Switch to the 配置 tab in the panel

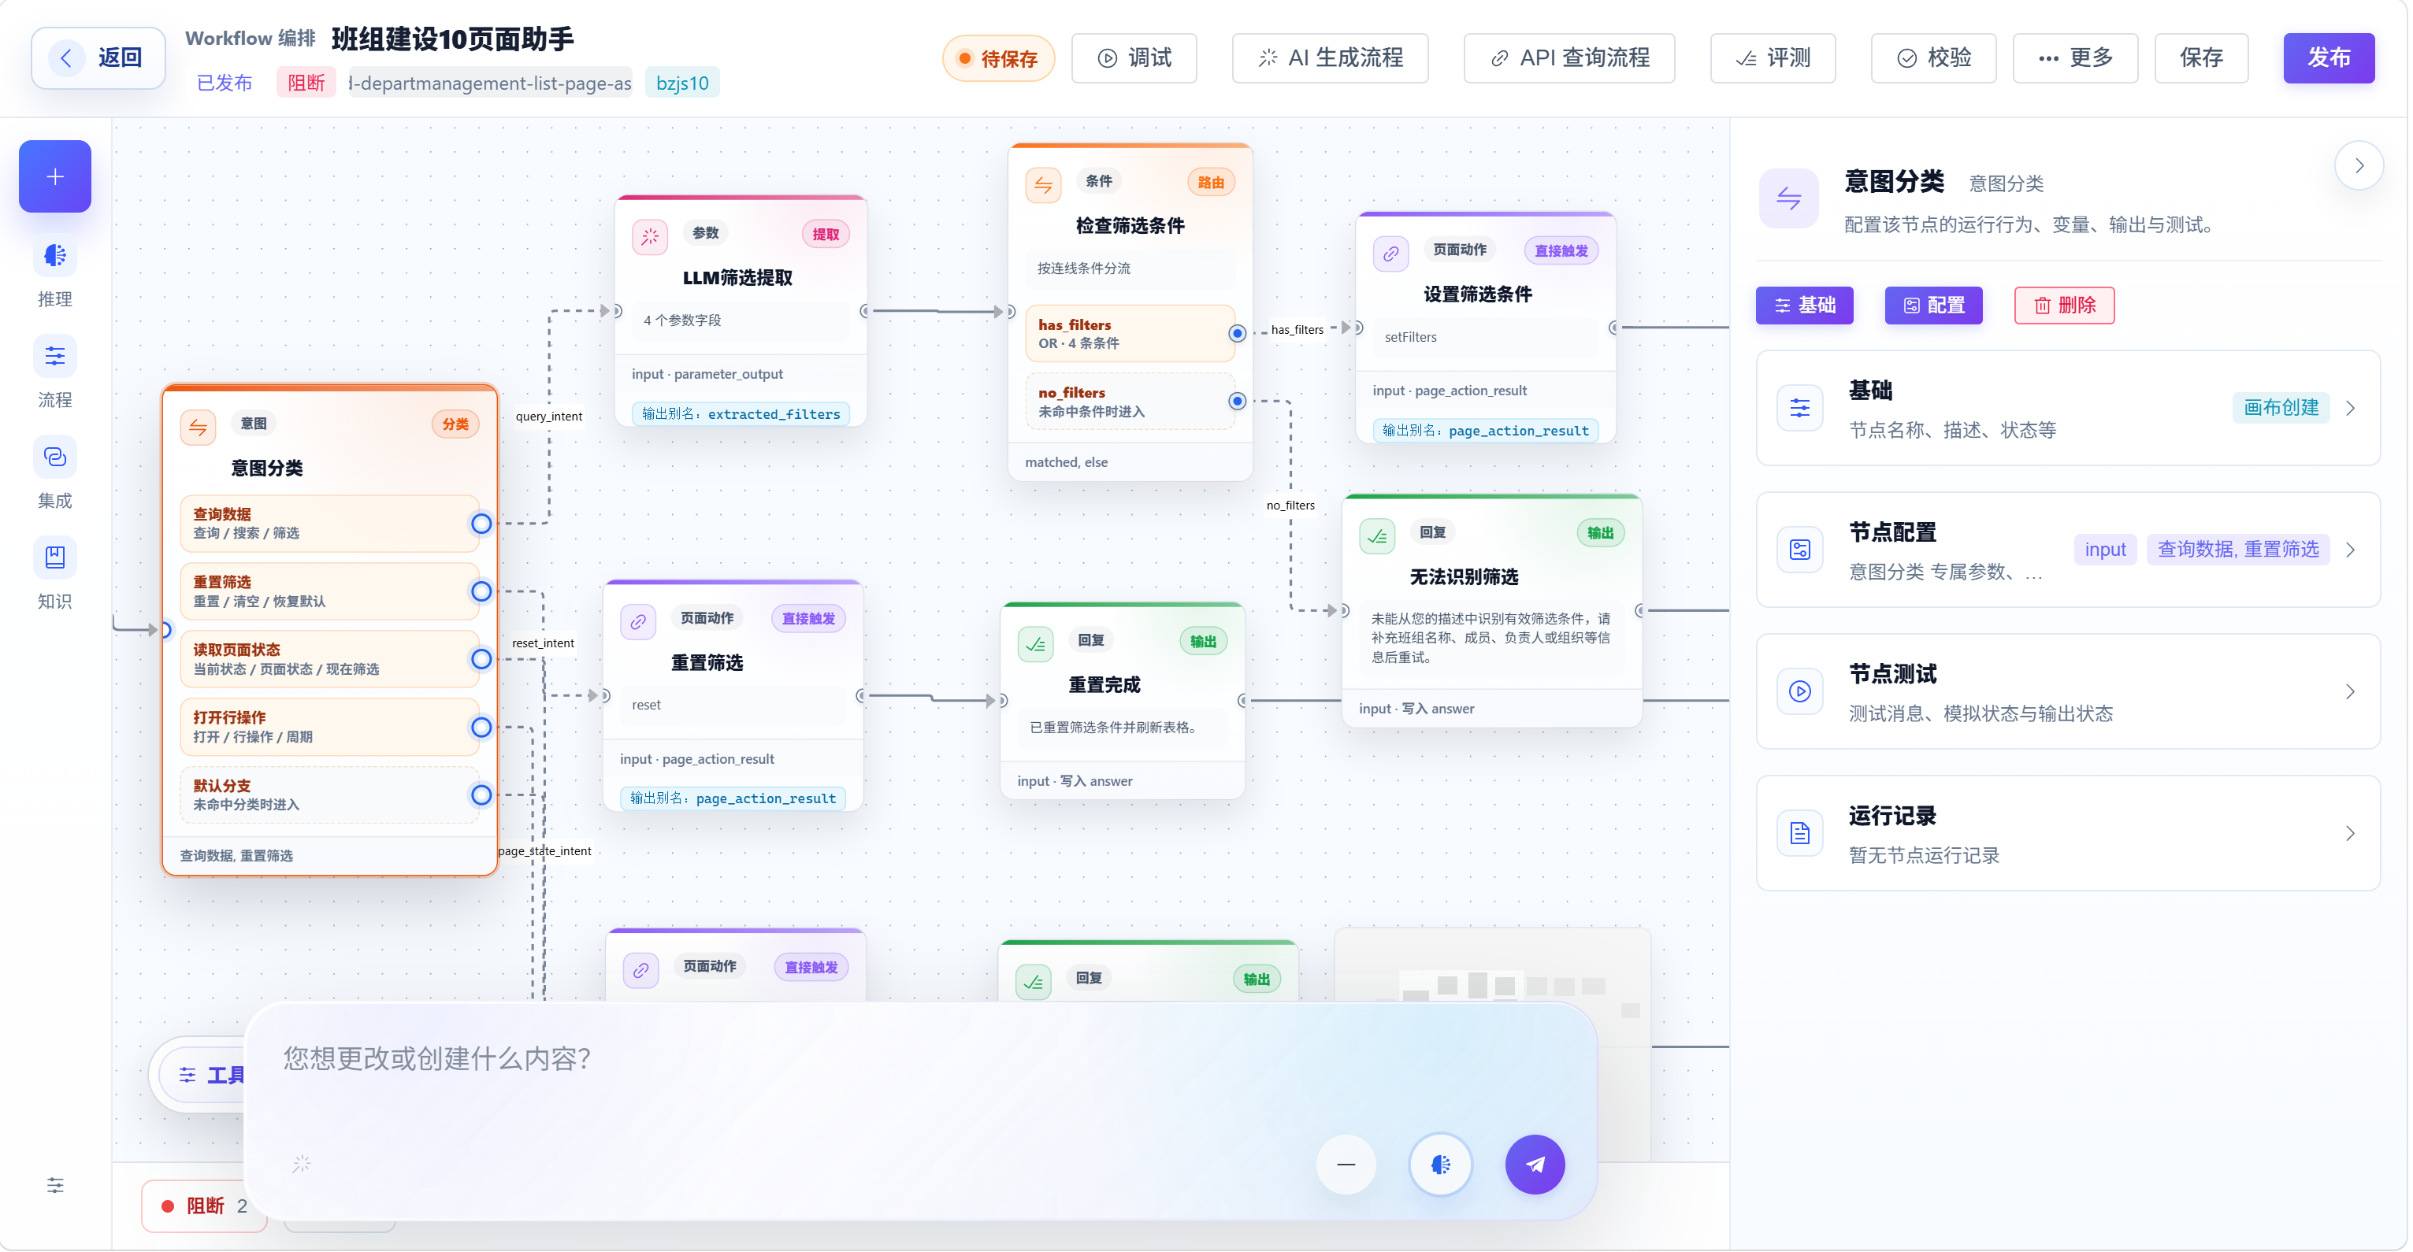click(x=1933, y=306)
